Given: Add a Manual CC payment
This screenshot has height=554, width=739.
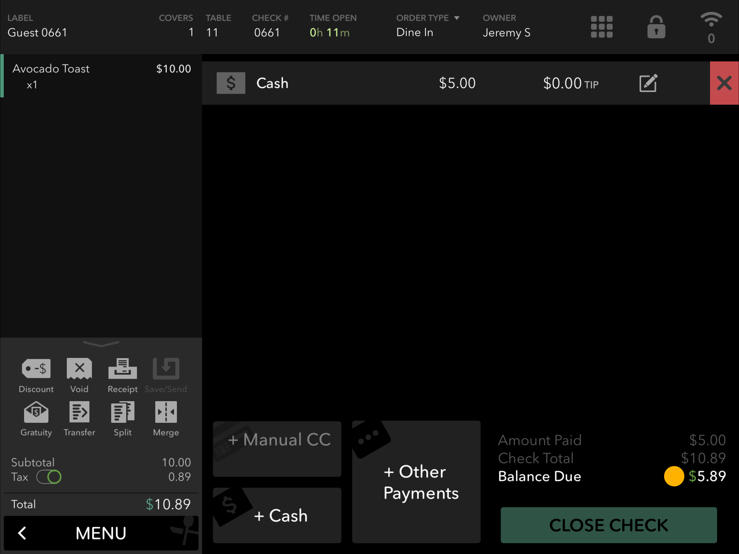Looking at the screenshot, I should pos(277,449).
